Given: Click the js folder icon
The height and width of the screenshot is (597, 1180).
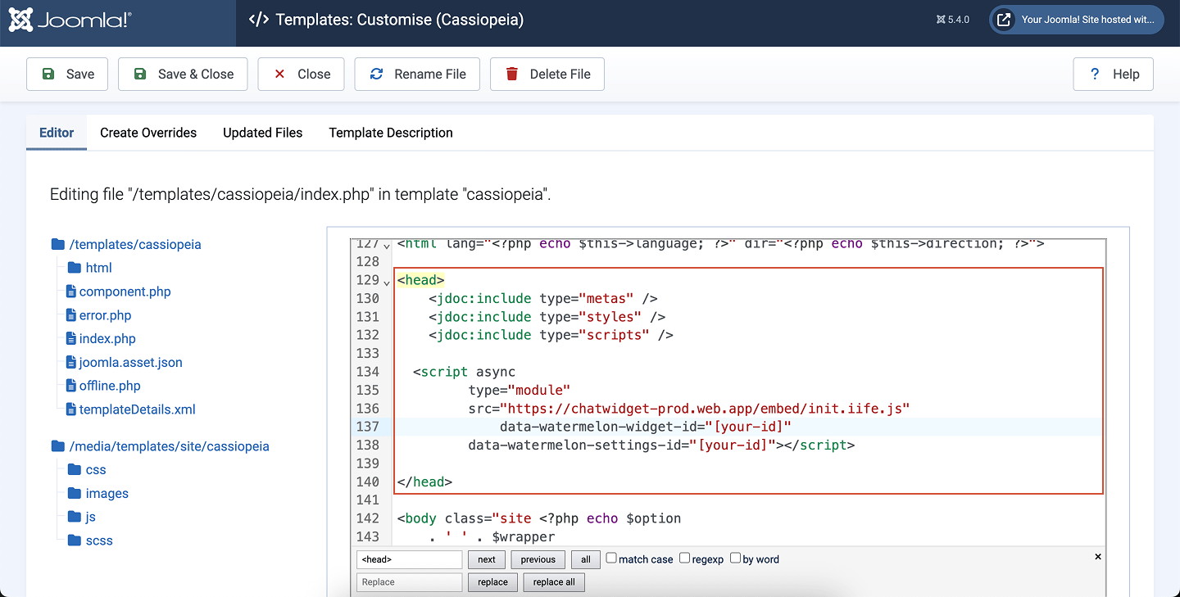Looking at the screenshot, I should point(74,517).
